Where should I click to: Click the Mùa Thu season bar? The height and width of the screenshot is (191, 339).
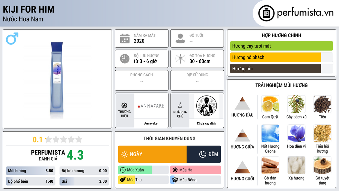click(x=143, y=180)
